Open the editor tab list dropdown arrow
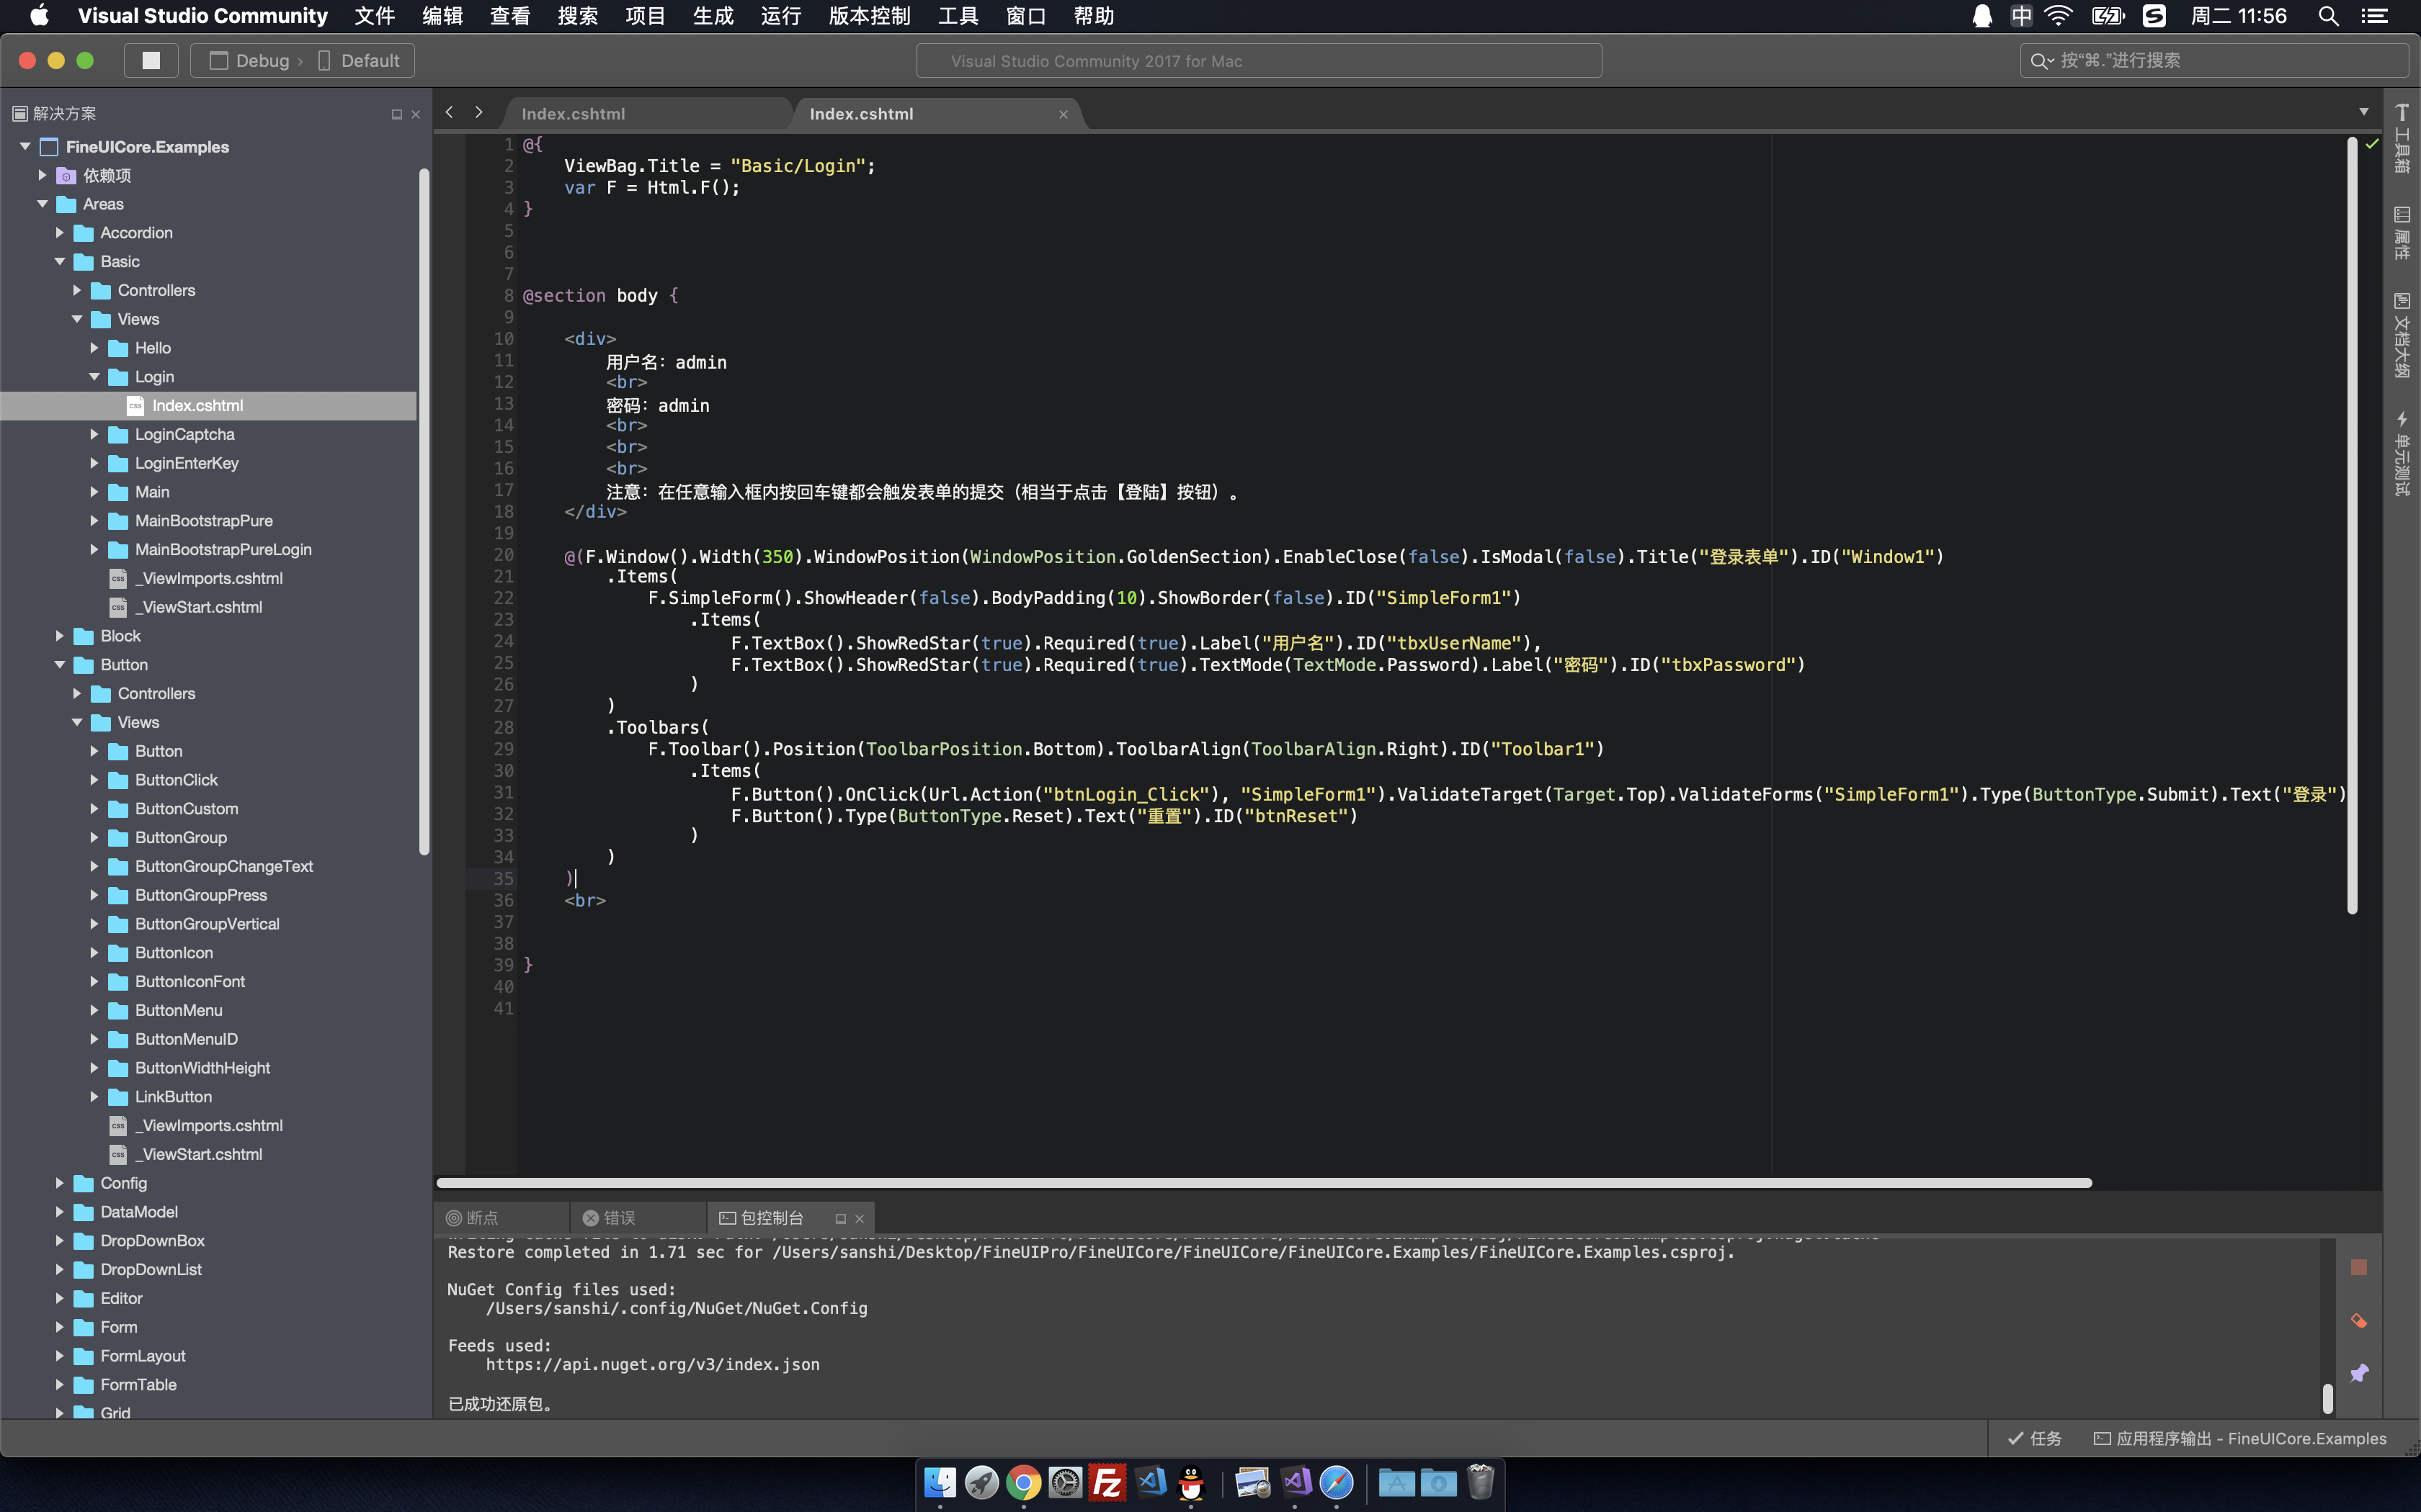The image size is (2421, 1512). [2363, 112]
